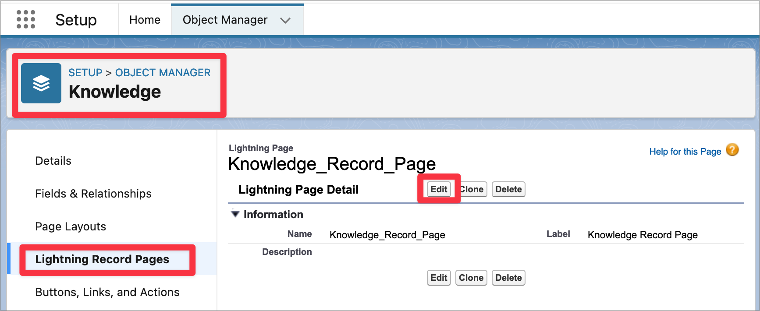The image size is (760, 311).
Task: Click the top Delete button
Action: 508,189
